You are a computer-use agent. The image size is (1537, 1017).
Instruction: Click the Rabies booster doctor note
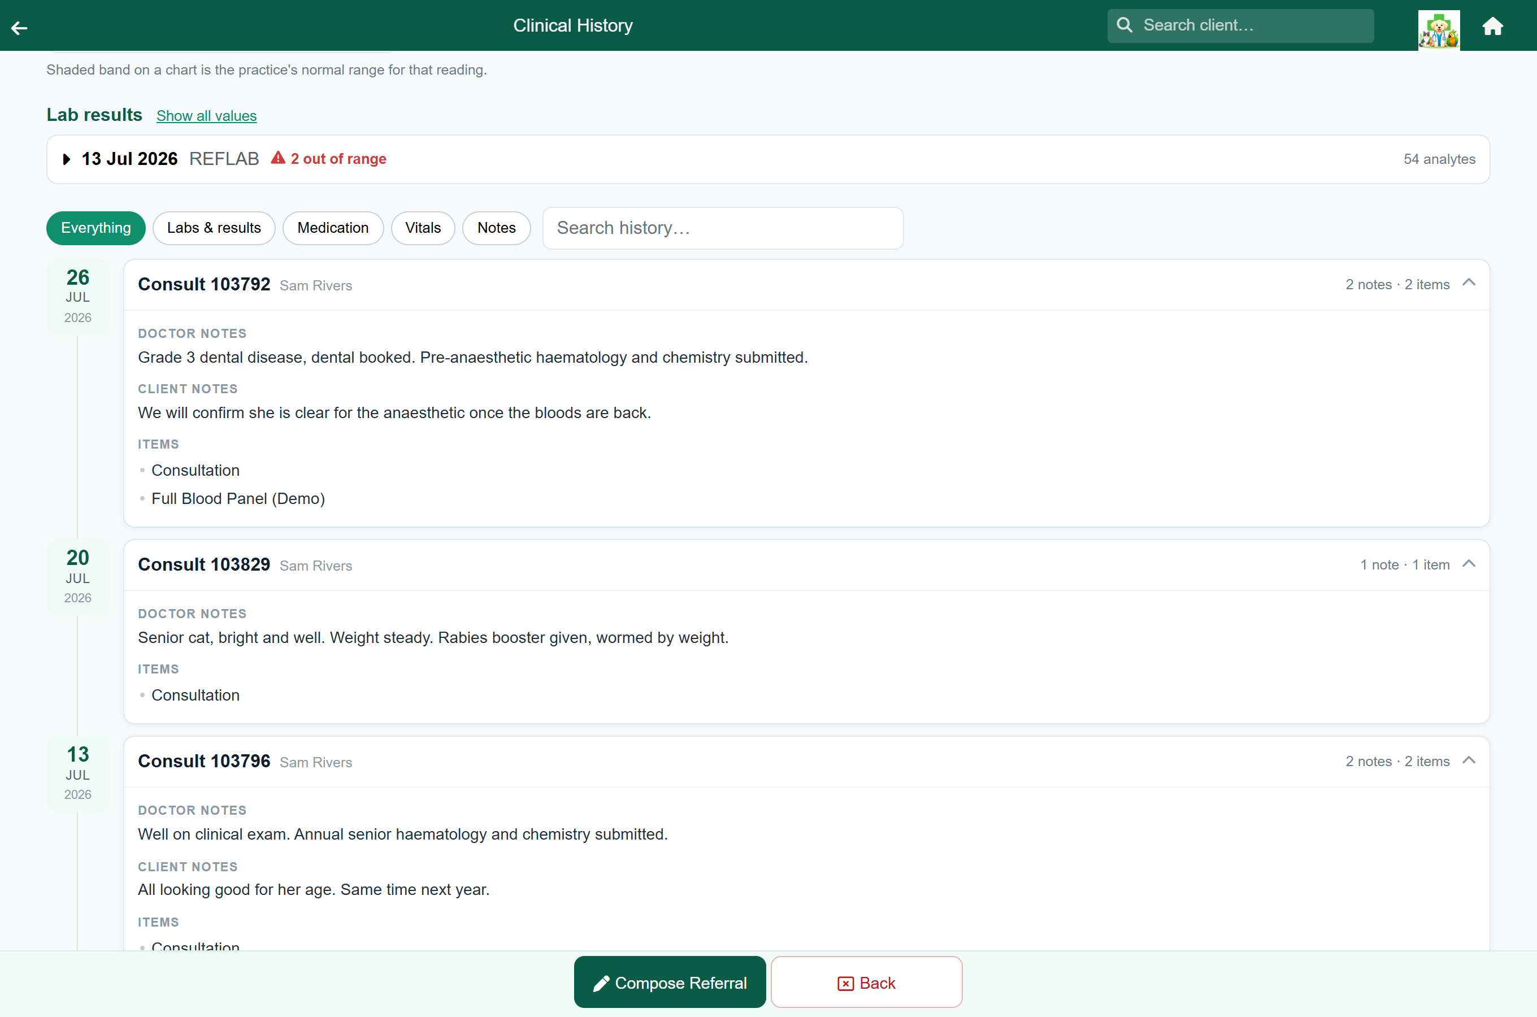pyautogui.click(x=433, y=637)
